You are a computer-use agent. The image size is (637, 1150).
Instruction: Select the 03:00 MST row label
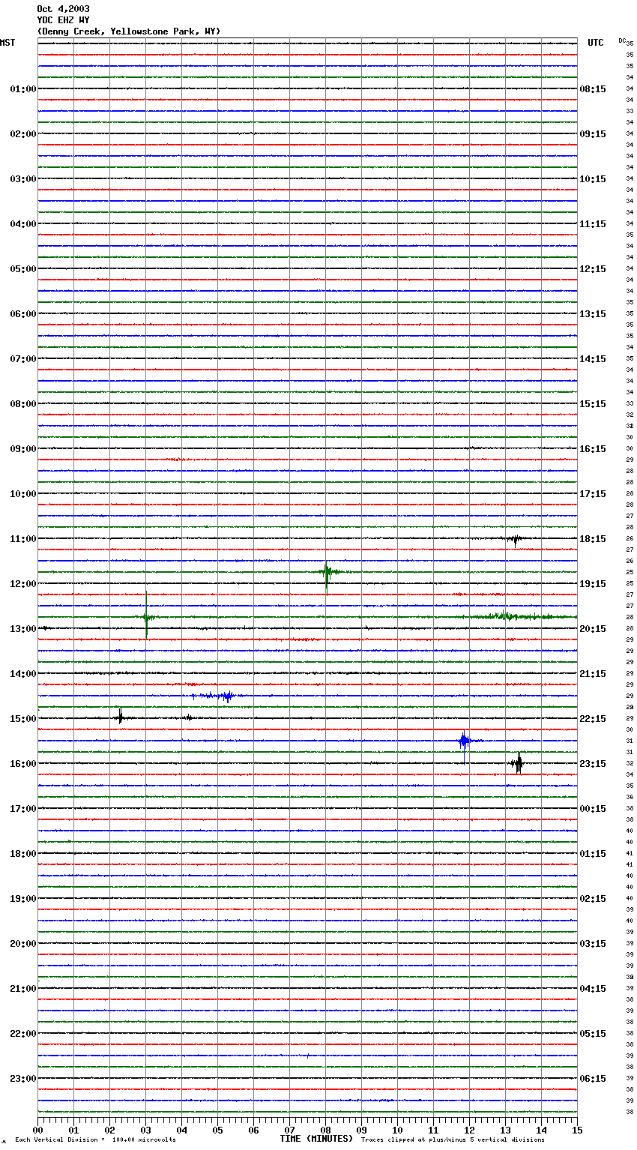(23, 179)
